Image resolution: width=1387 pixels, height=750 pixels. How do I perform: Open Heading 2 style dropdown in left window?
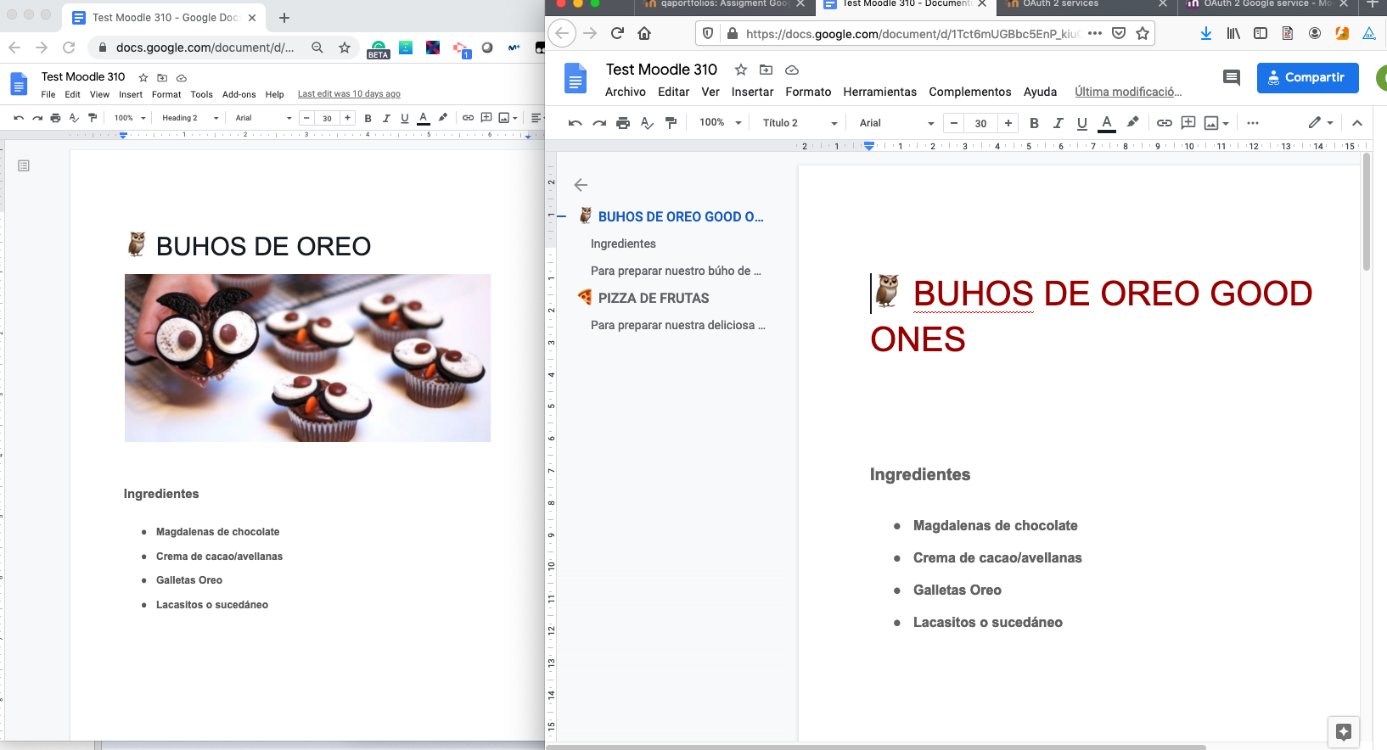(189, 118)
